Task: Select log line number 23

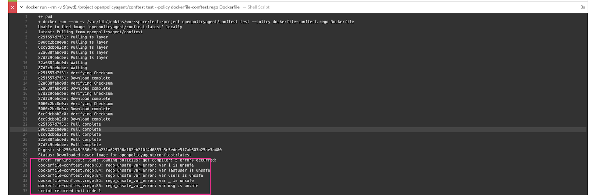Action: 25,129
